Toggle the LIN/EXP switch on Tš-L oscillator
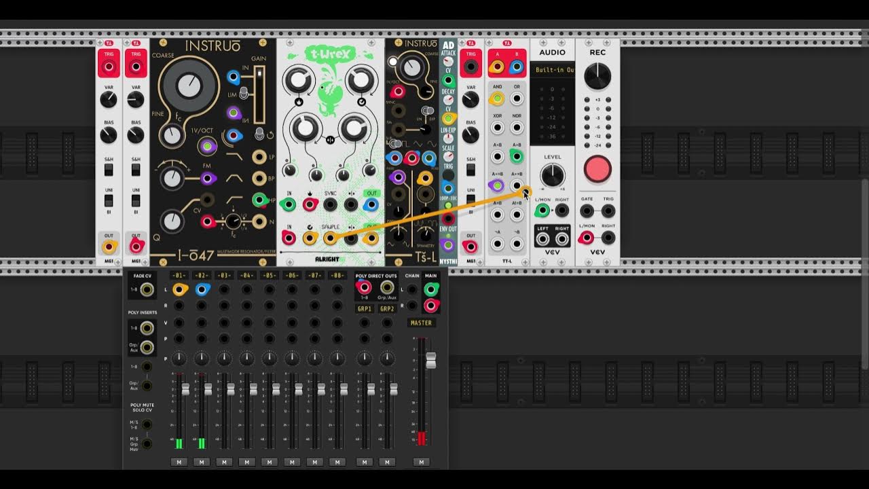Screen dimensions: 869x489 [x=427, y=110]
